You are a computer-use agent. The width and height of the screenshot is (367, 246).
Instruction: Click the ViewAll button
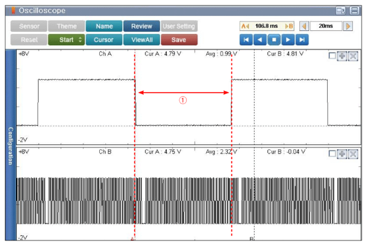coord(142,39)
